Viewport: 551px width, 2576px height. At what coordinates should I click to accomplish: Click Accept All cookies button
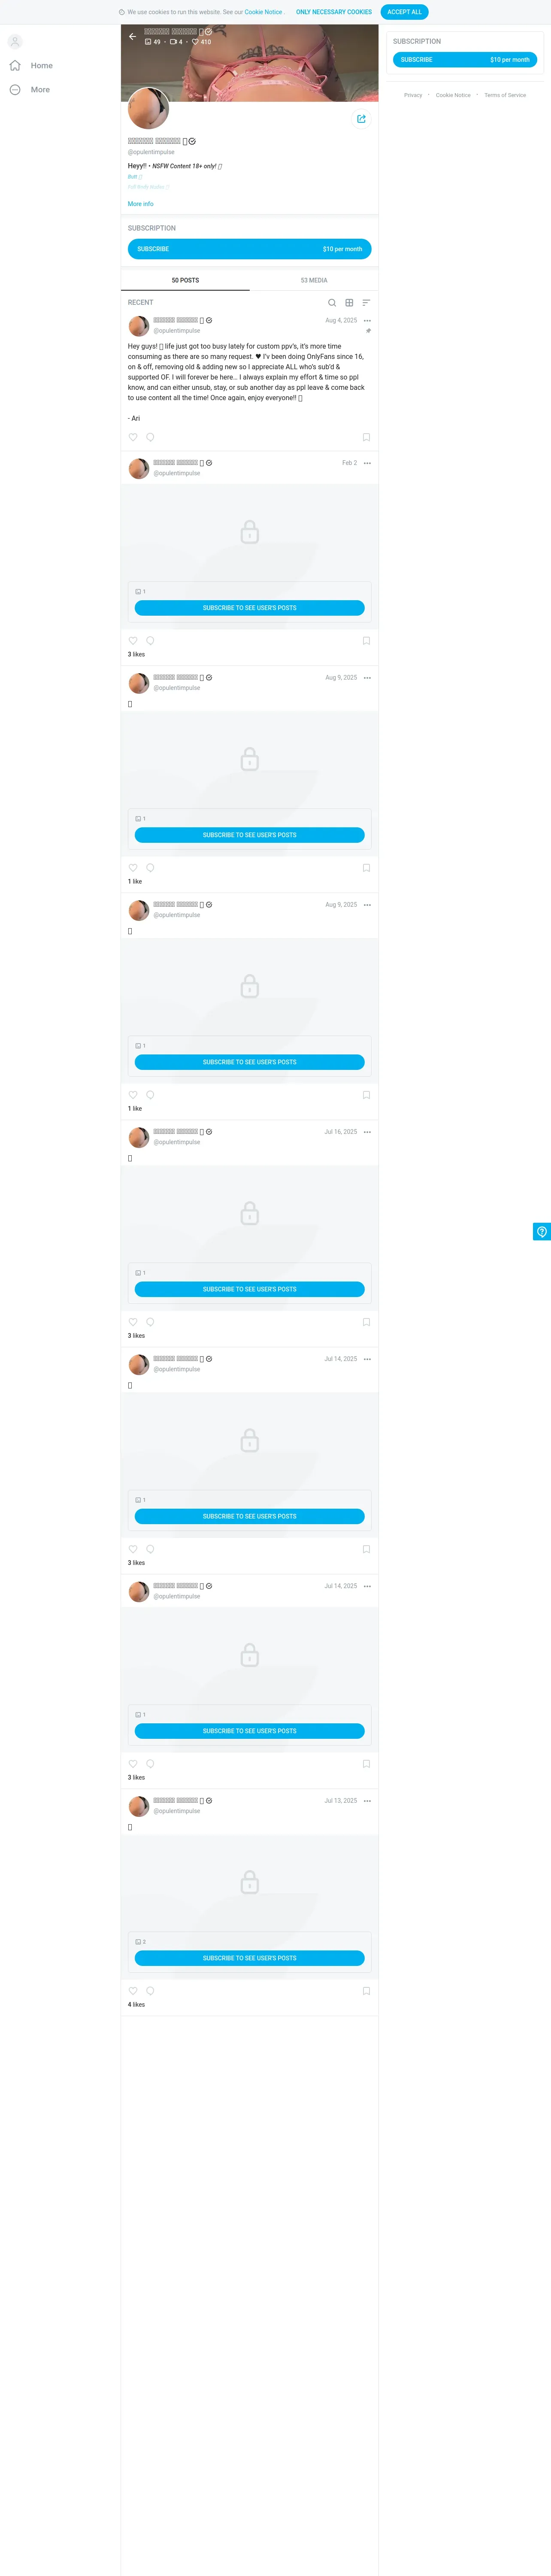click(x=404, y=12)
